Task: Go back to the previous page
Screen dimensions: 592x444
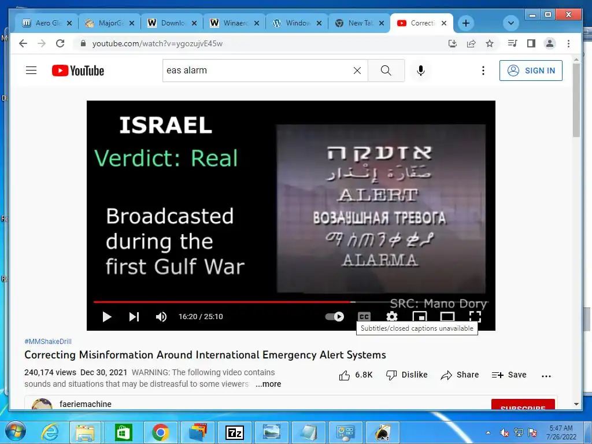Action: tap(23, 43)
